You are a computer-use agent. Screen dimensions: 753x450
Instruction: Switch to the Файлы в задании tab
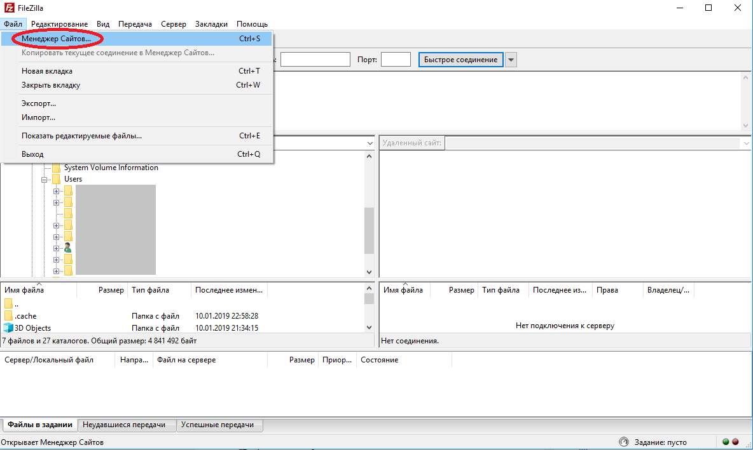point(40,425)
